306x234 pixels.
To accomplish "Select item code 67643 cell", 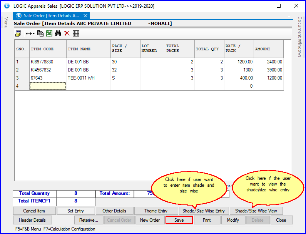I will pos(48,78).
